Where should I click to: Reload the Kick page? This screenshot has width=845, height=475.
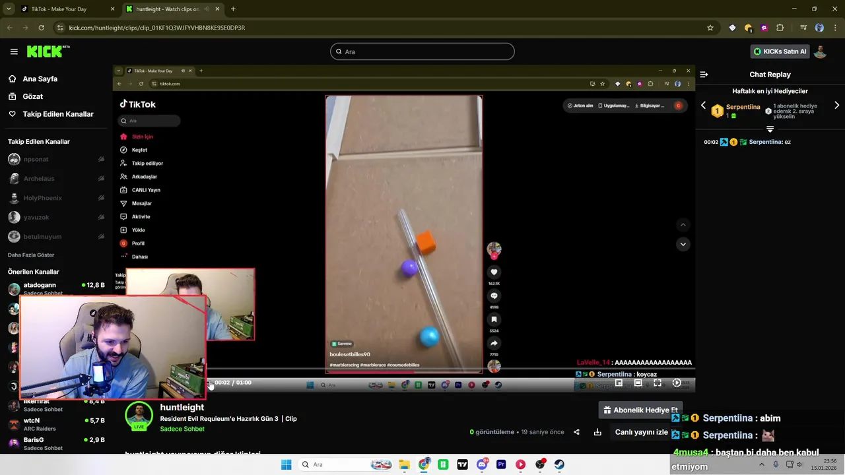(41, 28)
